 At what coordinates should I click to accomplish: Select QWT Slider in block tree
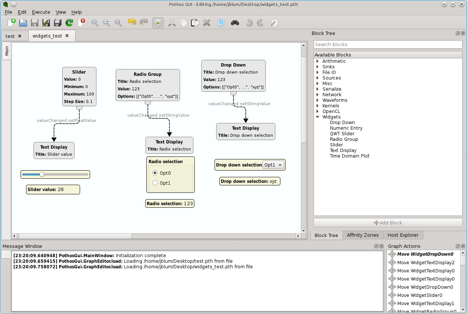point(342,134)
